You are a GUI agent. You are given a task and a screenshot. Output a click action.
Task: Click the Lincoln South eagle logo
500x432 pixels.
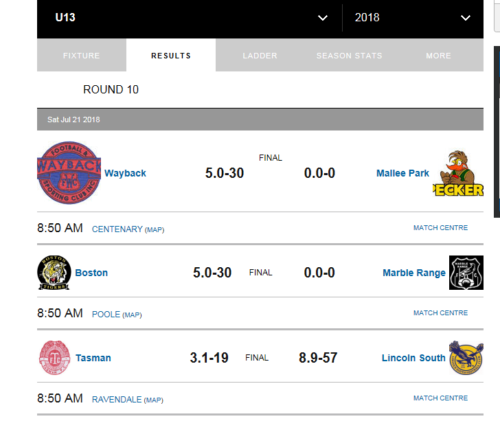[x=466, y=358]
